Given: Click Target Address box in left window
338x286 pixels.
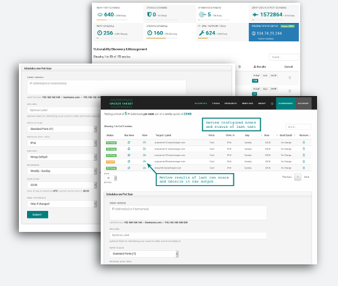Looking at the screenshot, I should 107,87.
